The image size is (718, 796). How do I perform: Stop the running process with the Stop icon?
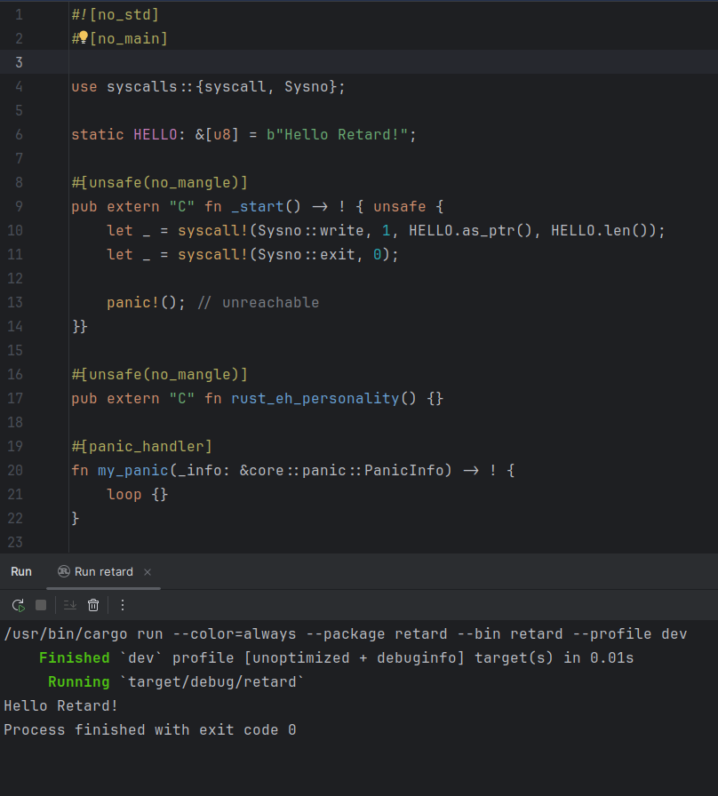pyautogui.click(x=41, y=605)
